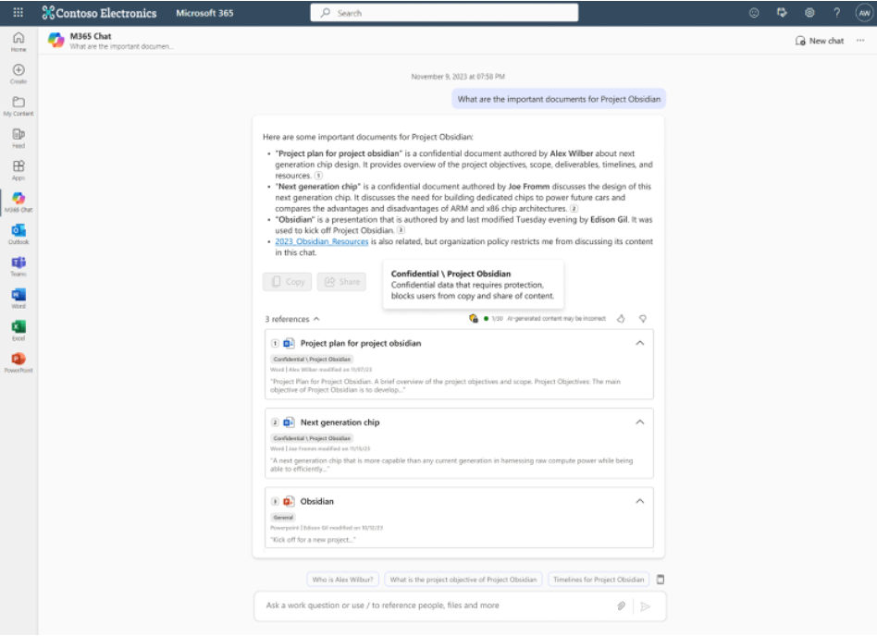Click the send arrow icon
The height and width of the screenshot is (636, 877).
(x=645, y=606)
